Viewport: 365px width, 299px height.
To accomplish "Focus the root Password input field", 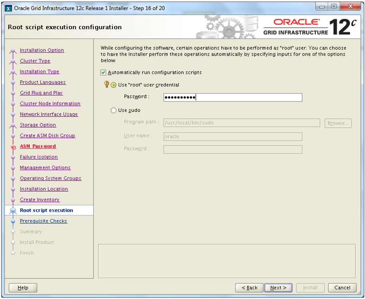I will tap(233, 97).
